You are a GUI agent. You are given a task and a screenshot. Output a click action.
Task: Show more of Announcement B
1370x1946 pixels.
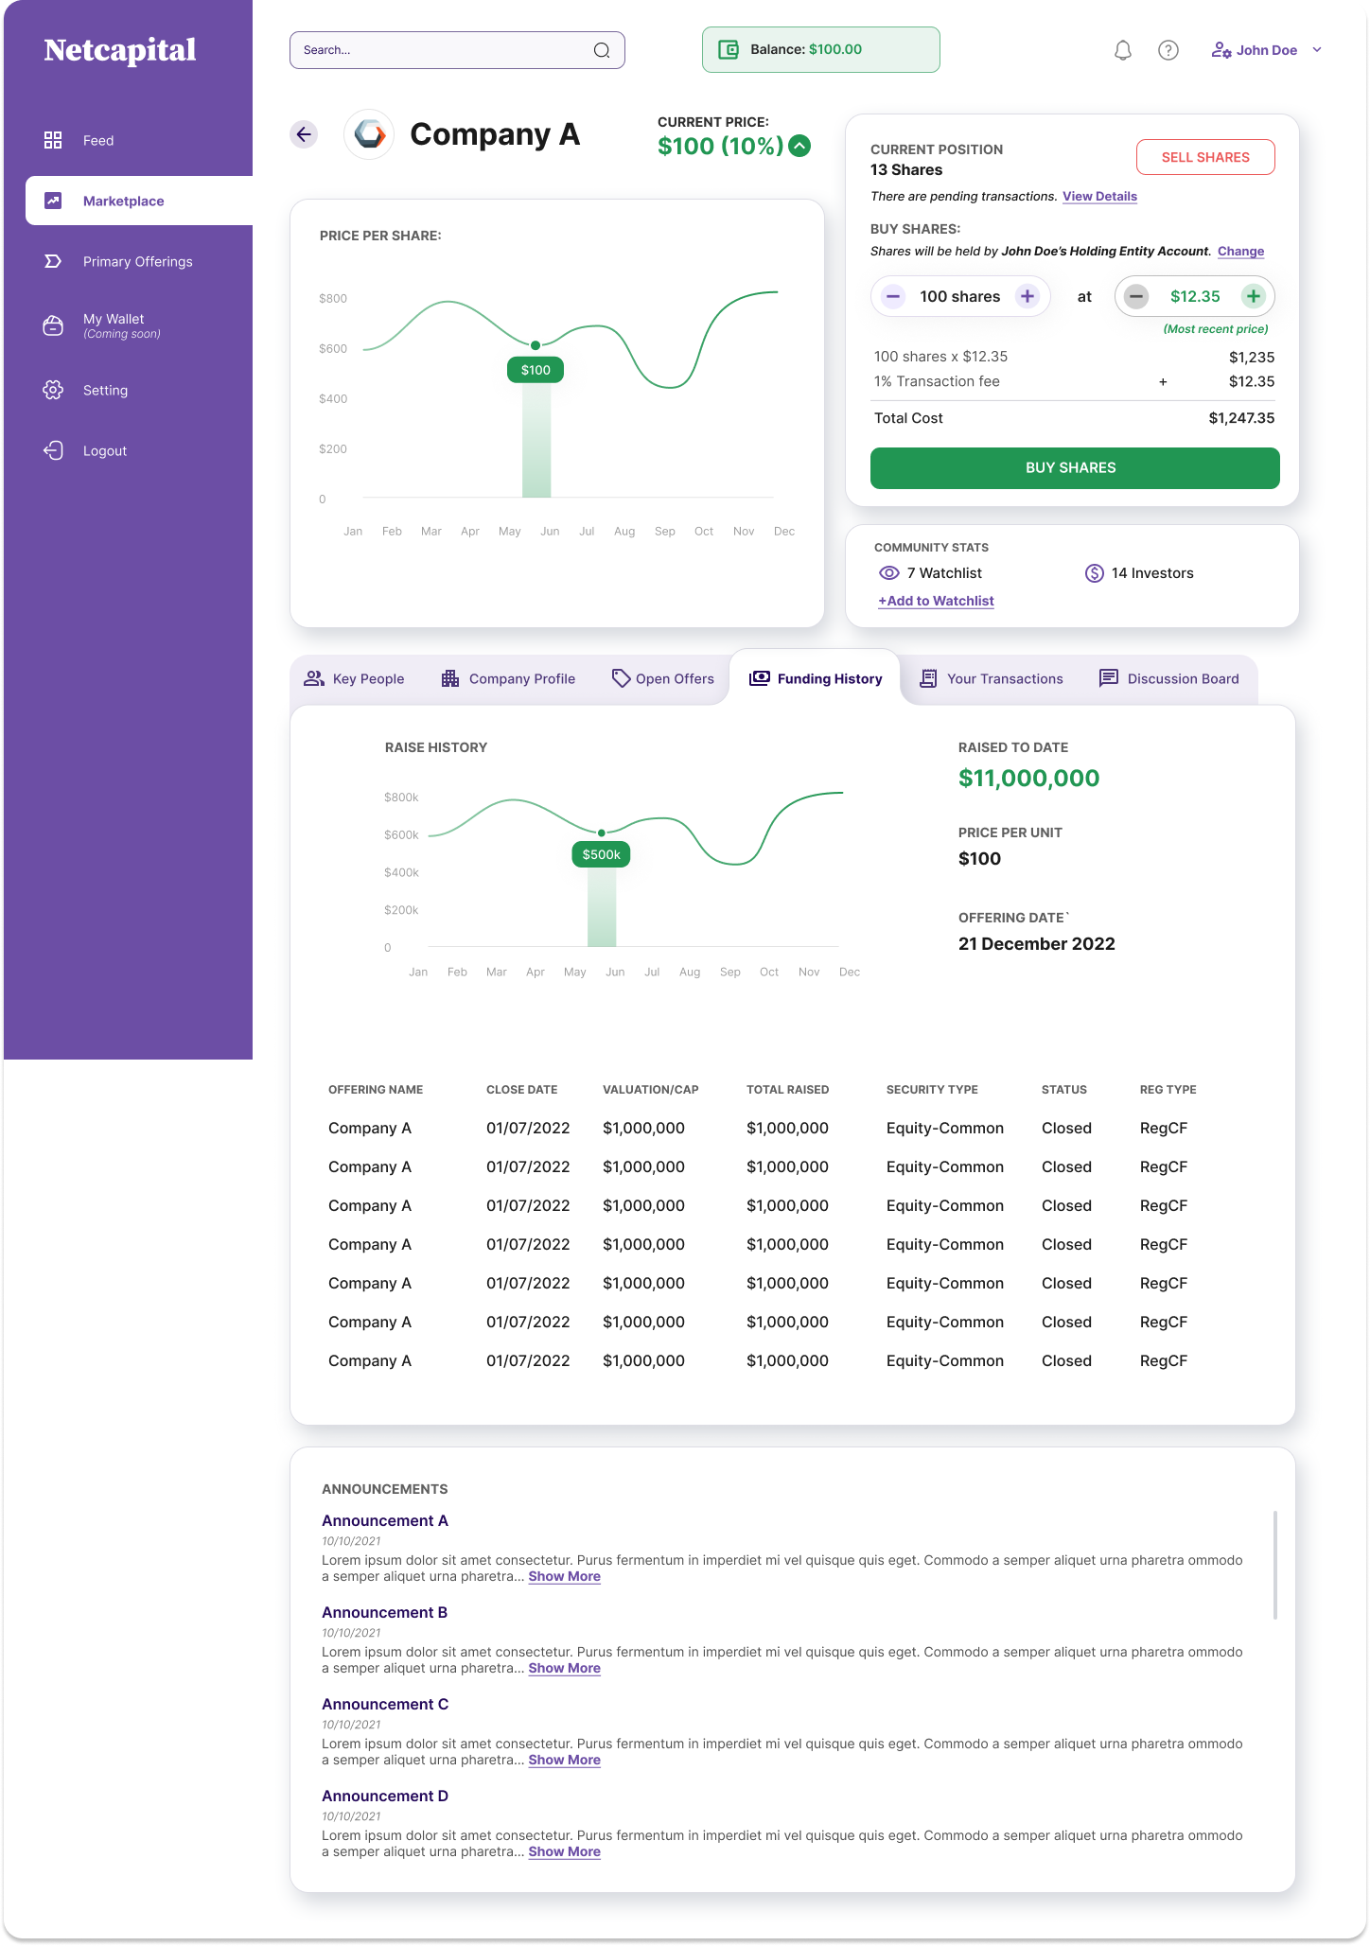tap(564, 1668)
